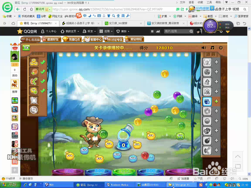Image resolution: width=251 pixels, height=188 pixels.
Task: Open the 讨论专区 forum button
Action: tap(113, 39)
